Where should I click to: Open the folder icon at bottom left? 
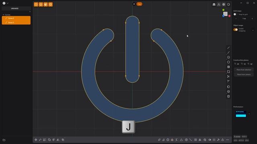(4, 140)
